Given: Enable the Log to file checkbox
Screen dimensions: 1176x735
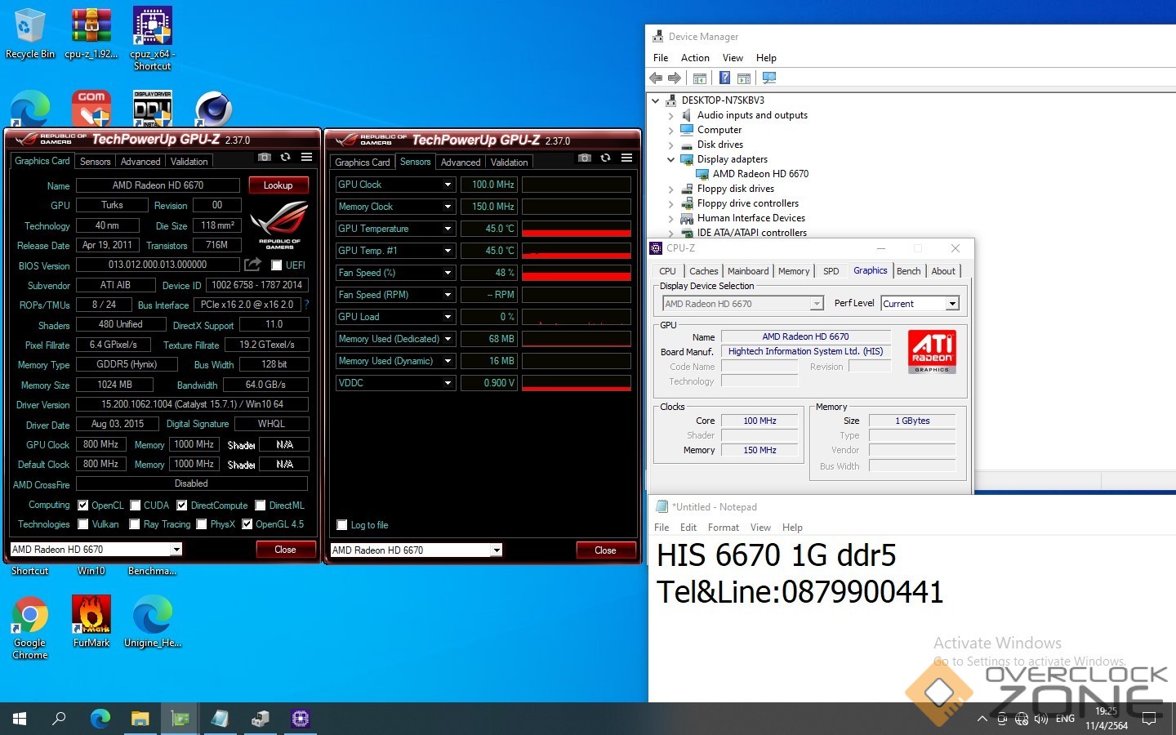Looking at the screenshot, I should pyautogui.click(x=342, y=525).
